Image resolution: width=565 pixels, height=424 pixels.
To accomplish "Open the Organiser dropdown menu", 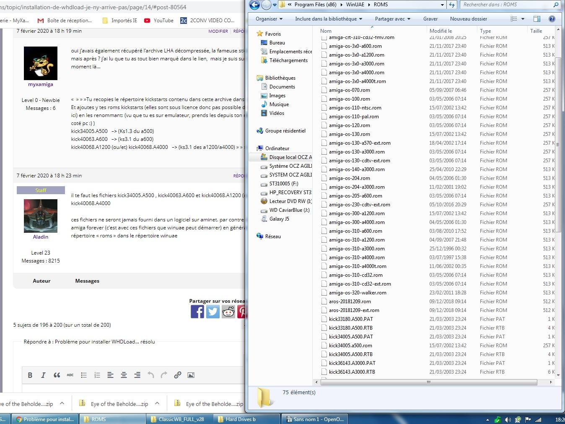I will 269,19.
